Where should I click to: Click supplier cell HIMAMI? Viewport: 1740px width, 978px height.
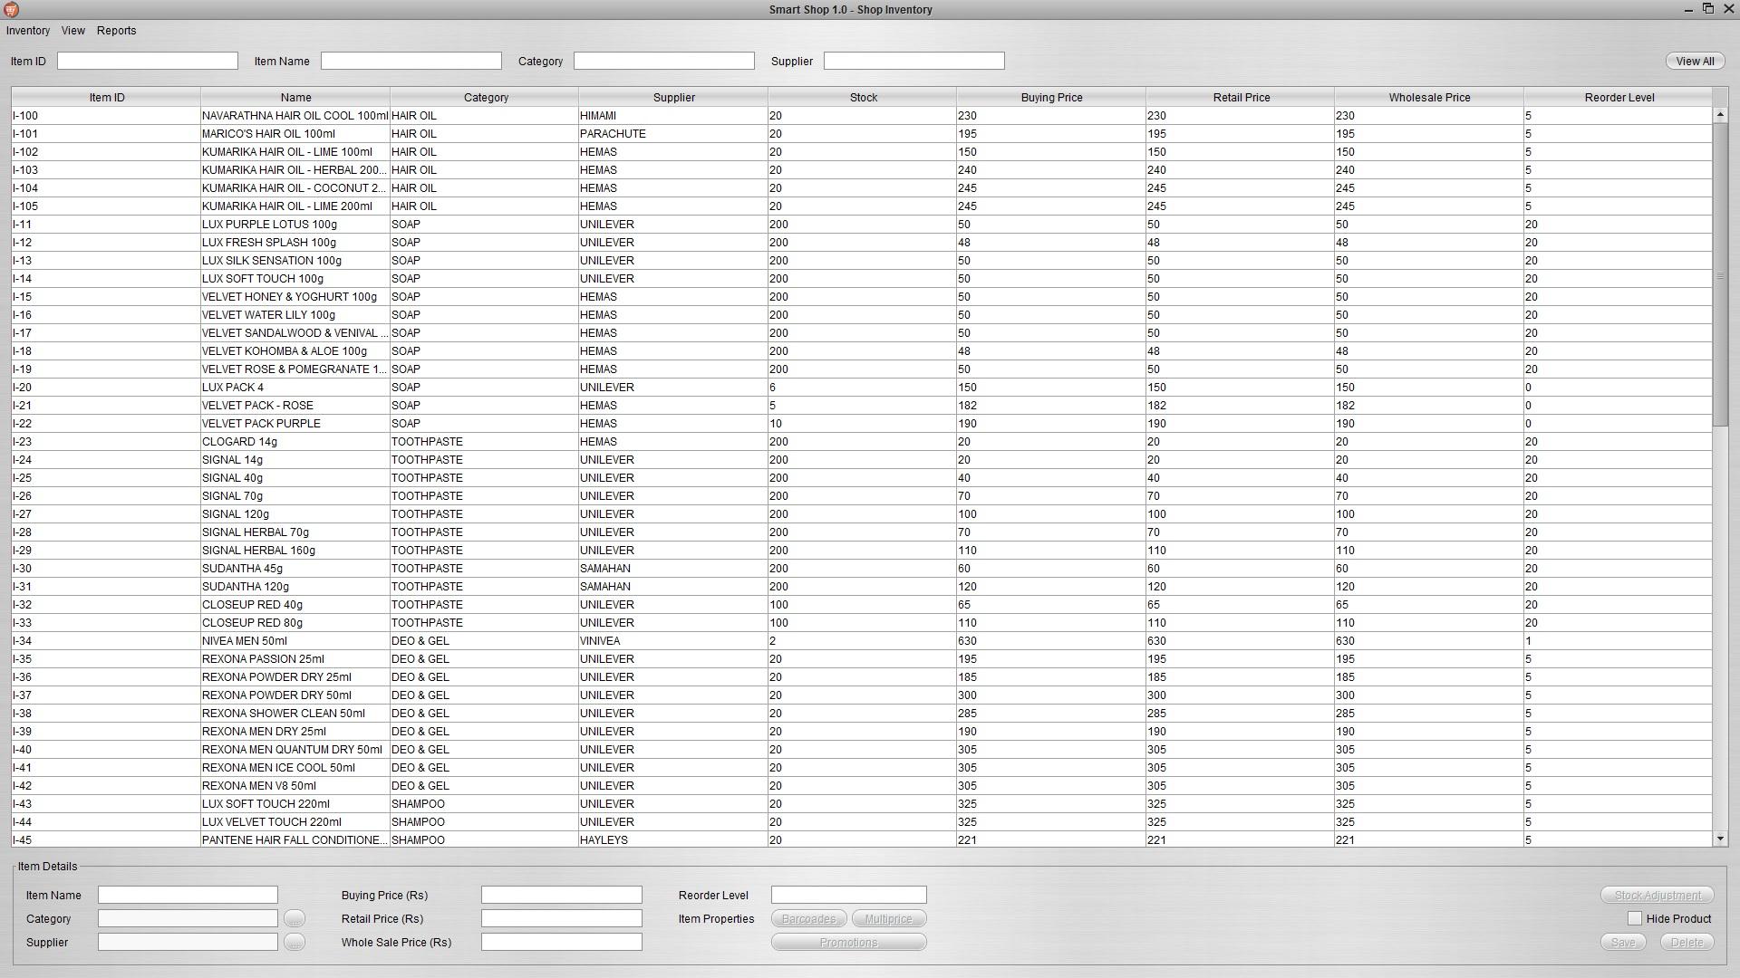[x=673, y=116]
